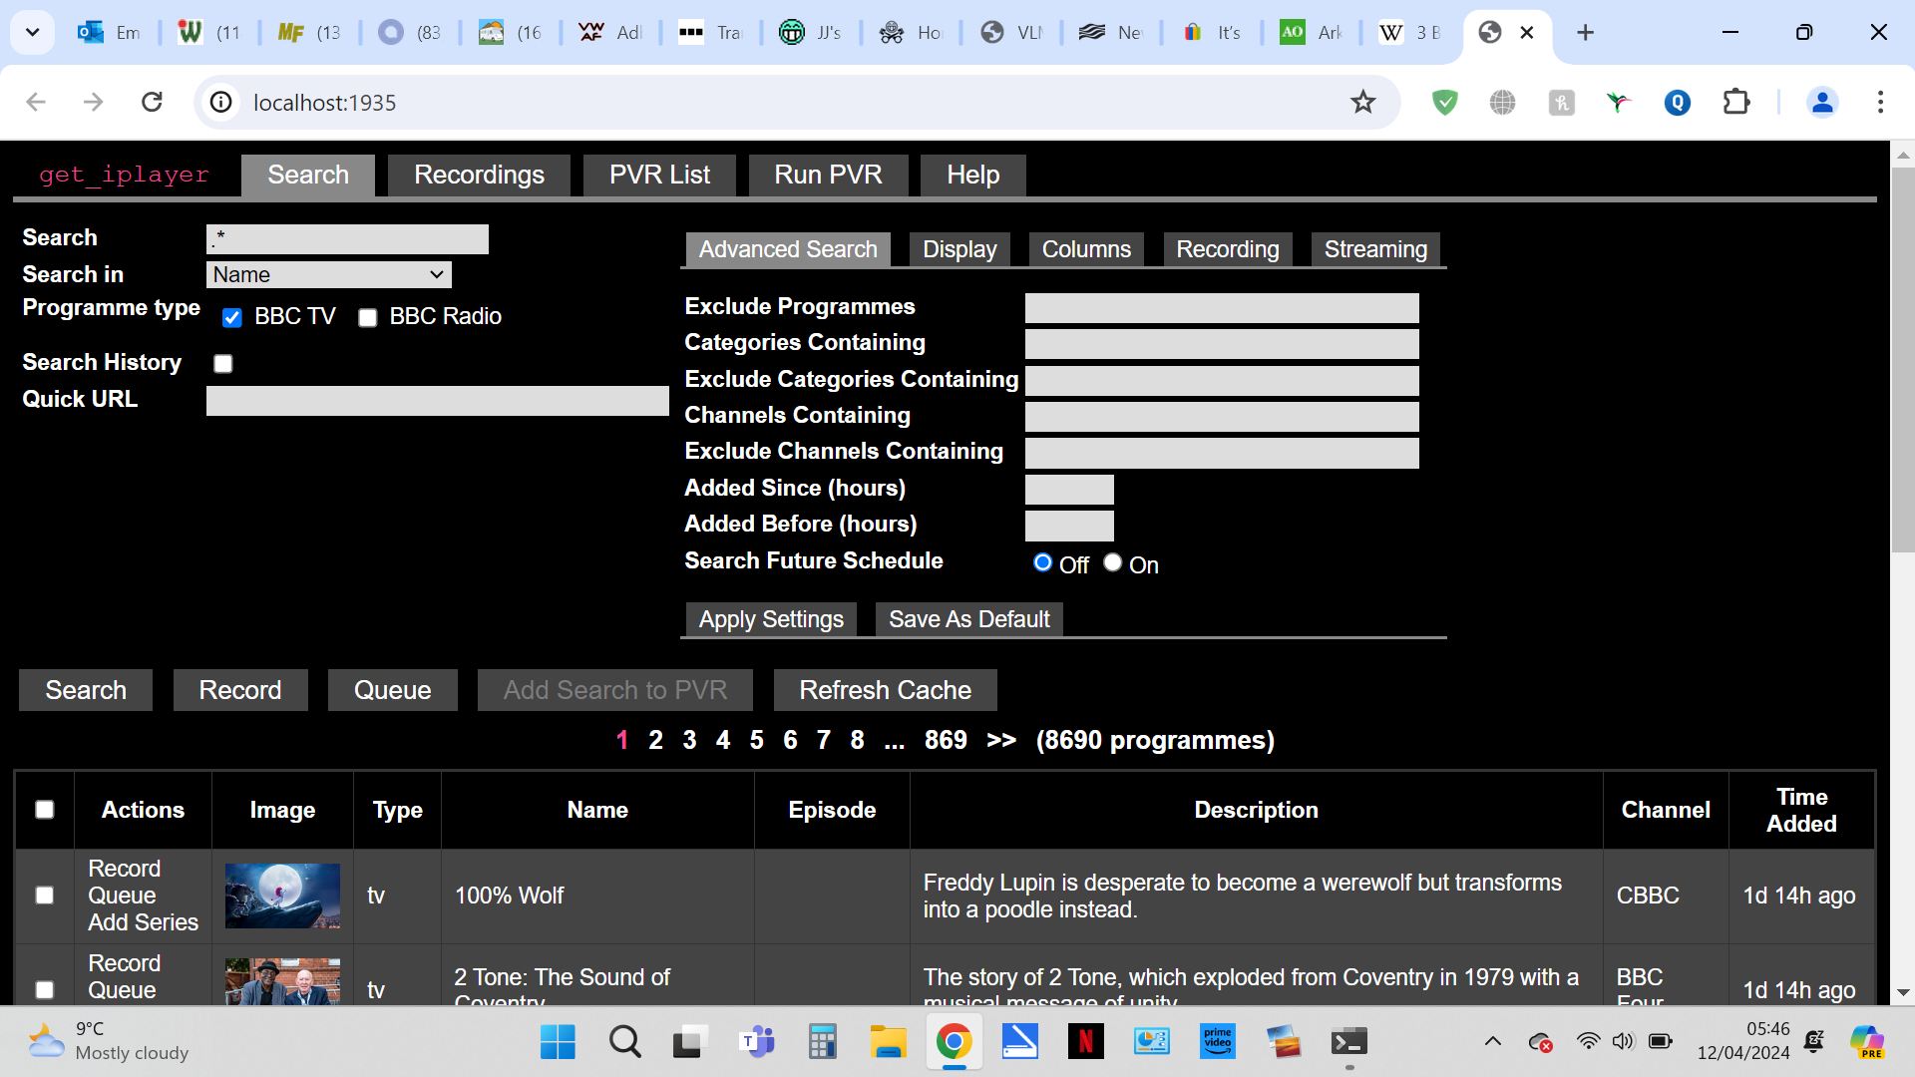Show hidden icons in the system tray
The image size is (1915, 1077).
tap(1492, 1042)
